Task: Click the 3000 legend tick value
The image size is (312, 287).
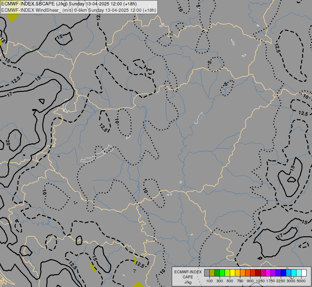Action: click(291, 281)
